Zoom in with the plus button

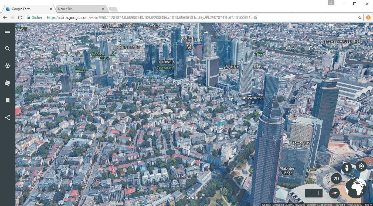tap(318, 193)
